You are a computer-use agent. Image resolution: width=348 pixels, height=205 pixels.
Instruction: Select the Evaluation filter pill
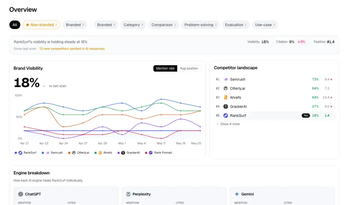[x=236, y=25]
